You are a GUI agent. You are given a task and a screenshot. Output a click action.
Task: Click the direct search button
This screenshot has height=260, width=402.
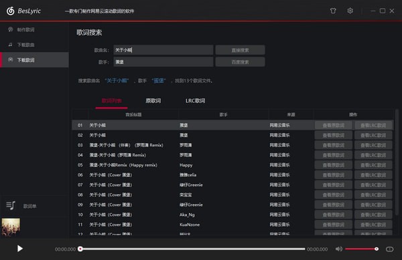[240, 50]
